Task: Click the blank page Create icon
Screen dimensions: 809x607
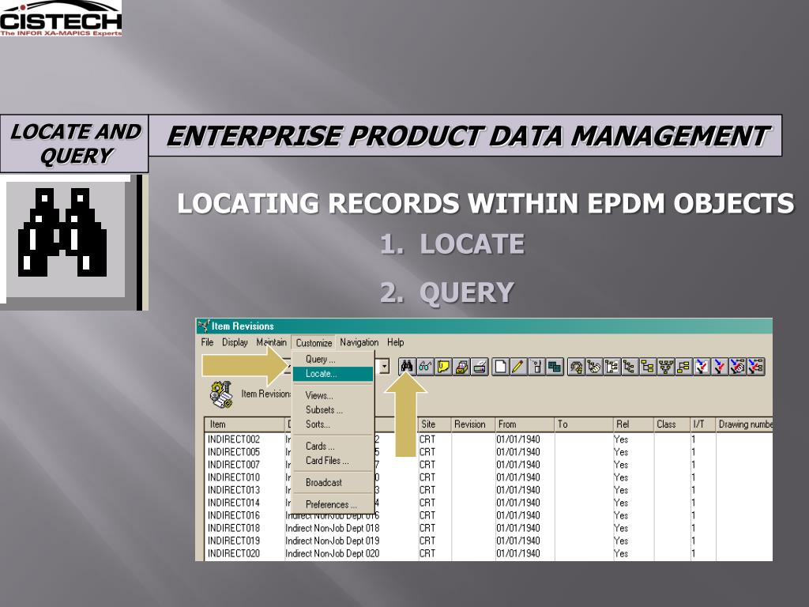Action: [x=500, y=367]
